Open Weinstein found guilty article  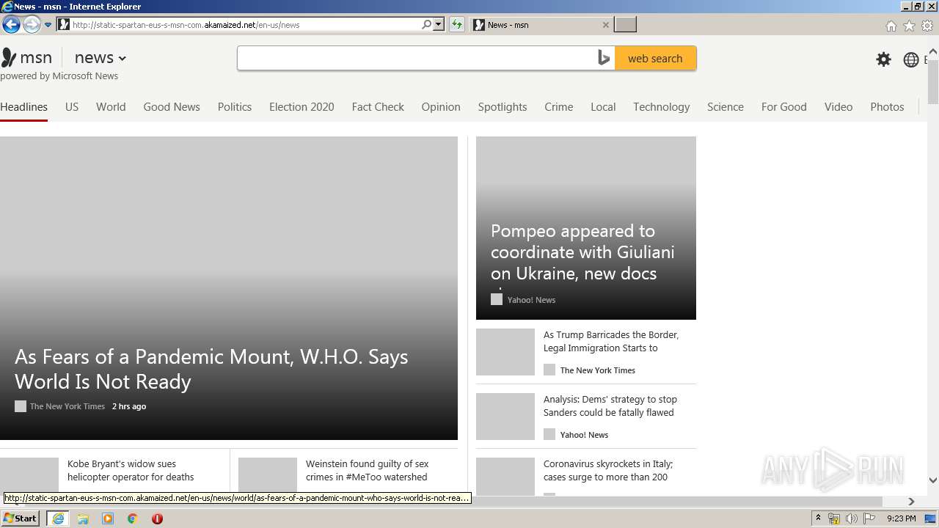pos(368,471)
